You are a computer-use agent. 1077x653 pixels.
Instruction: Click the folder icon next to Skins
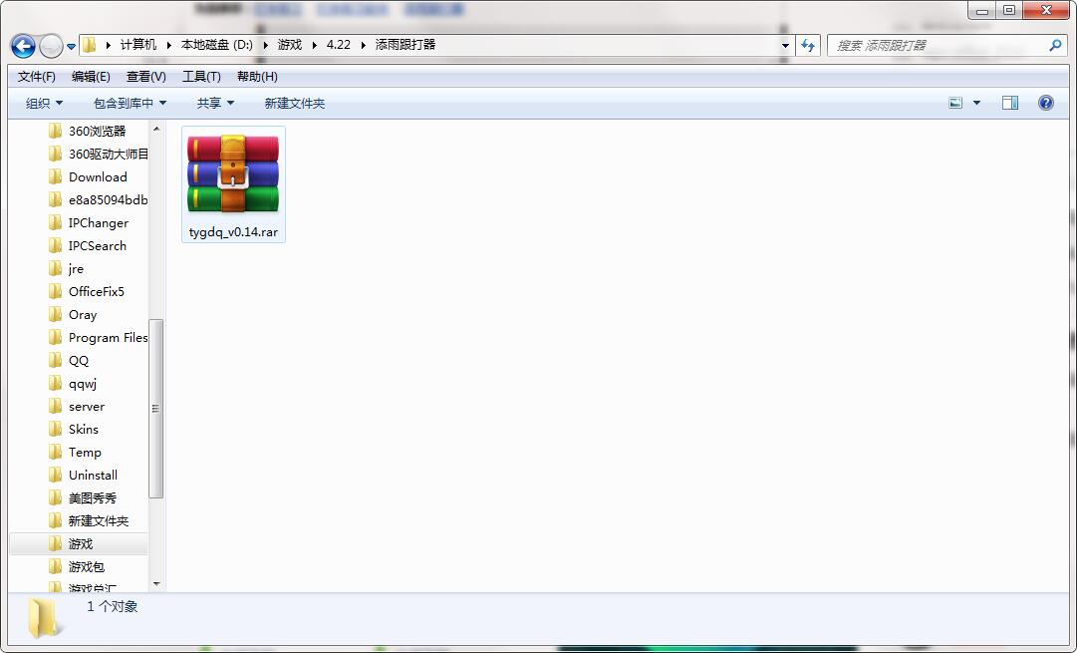56,429
